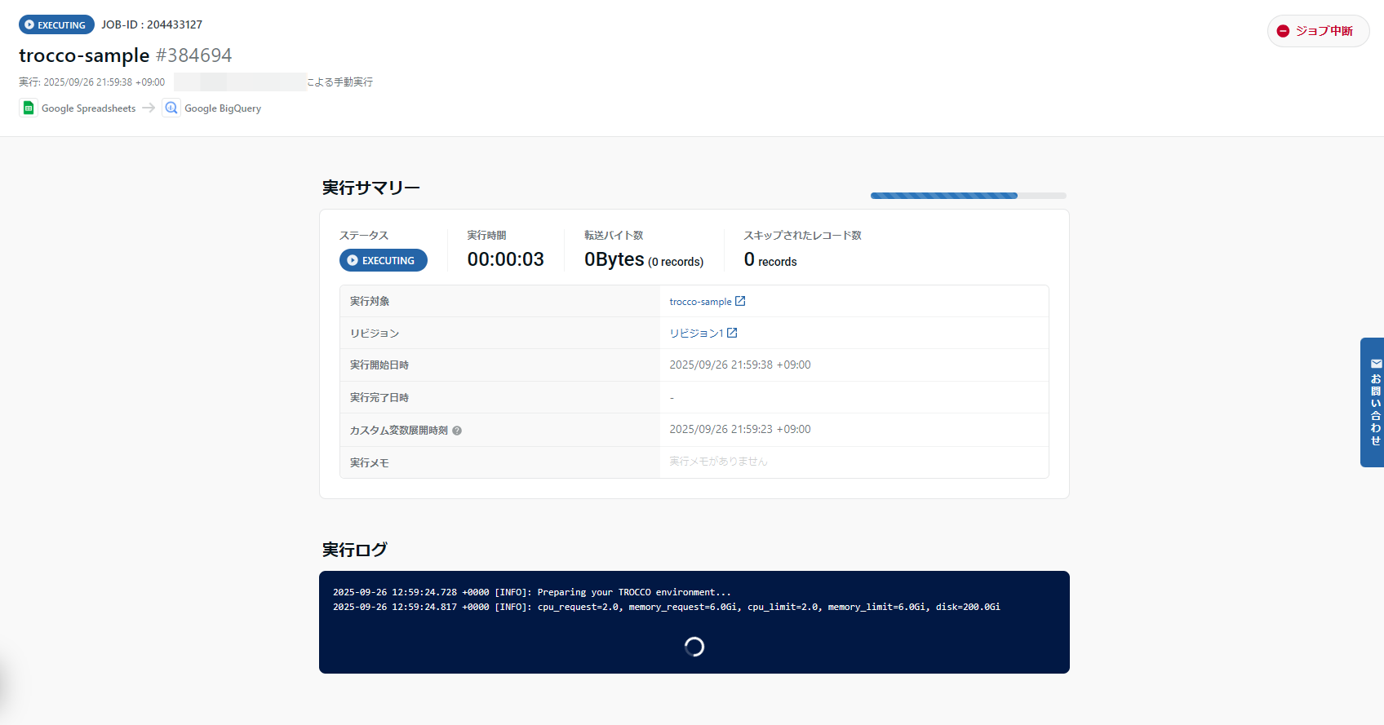Click the arrow between source and destination
Screen dimensions: 1384x725
(149, 108)
